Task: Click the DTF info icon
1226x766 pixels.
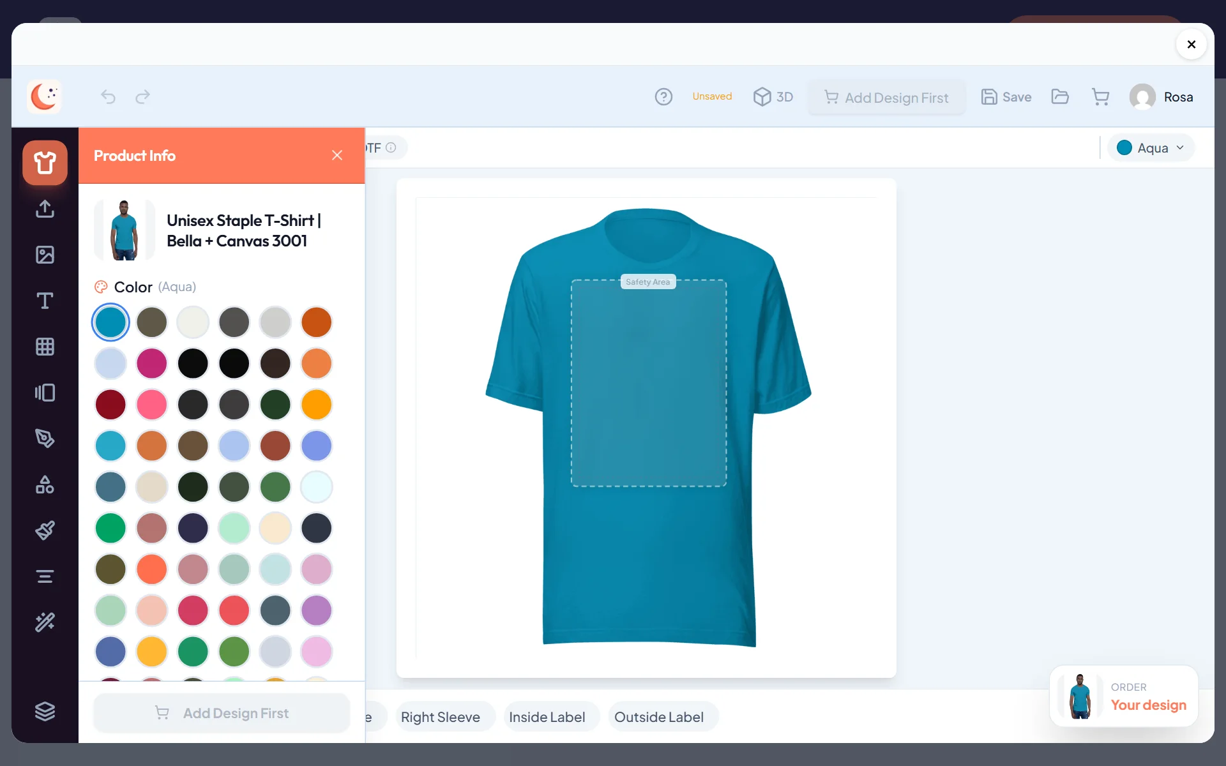Action: (391, 147)
